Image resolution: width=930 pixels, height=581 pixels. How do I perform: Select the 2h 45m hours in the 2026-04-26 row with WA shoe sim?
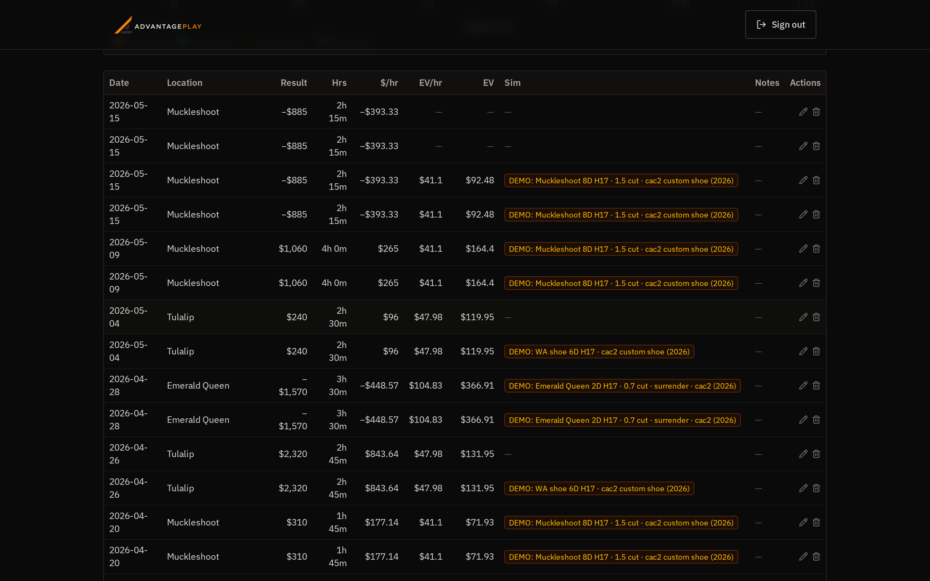tap(338, 488)
